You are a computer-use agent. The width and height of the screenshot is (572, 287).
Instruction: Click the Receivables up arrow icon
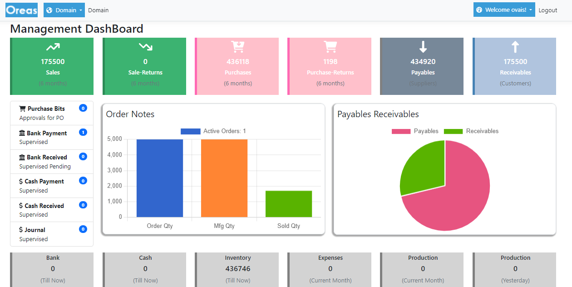coord(515,47)
